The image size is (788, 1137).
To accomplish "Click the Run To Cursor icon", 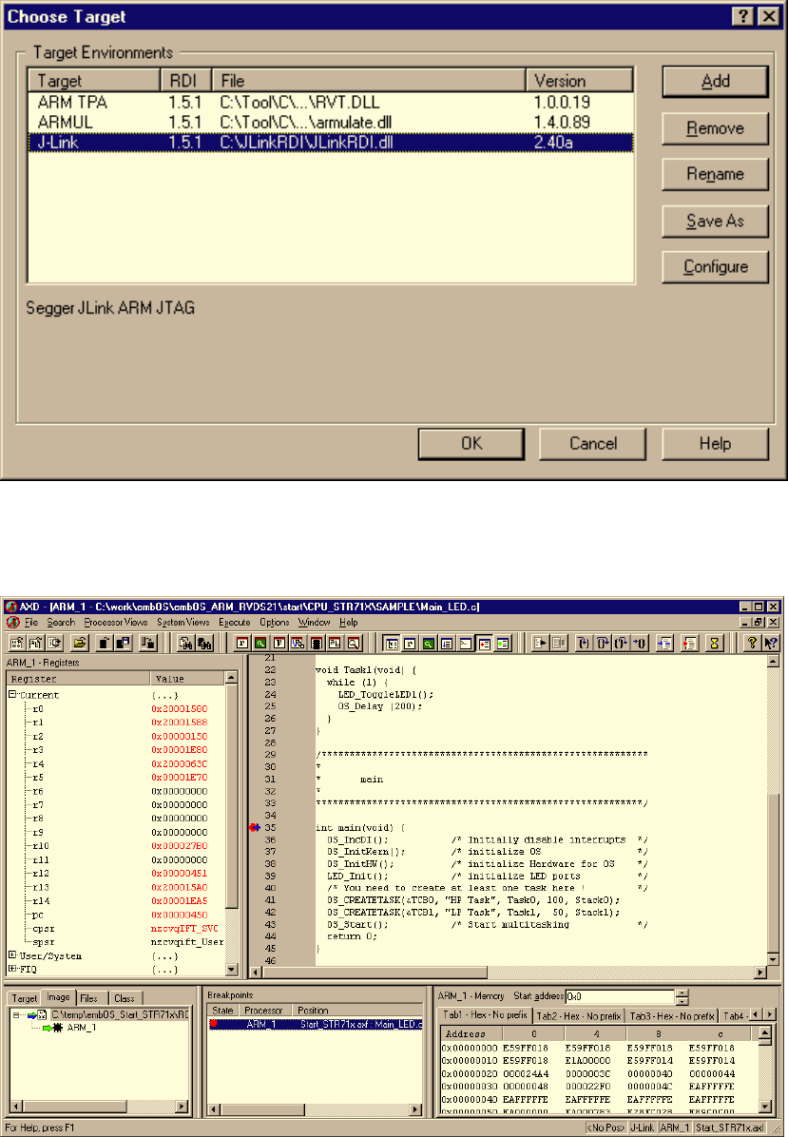I will click(640, 643).
